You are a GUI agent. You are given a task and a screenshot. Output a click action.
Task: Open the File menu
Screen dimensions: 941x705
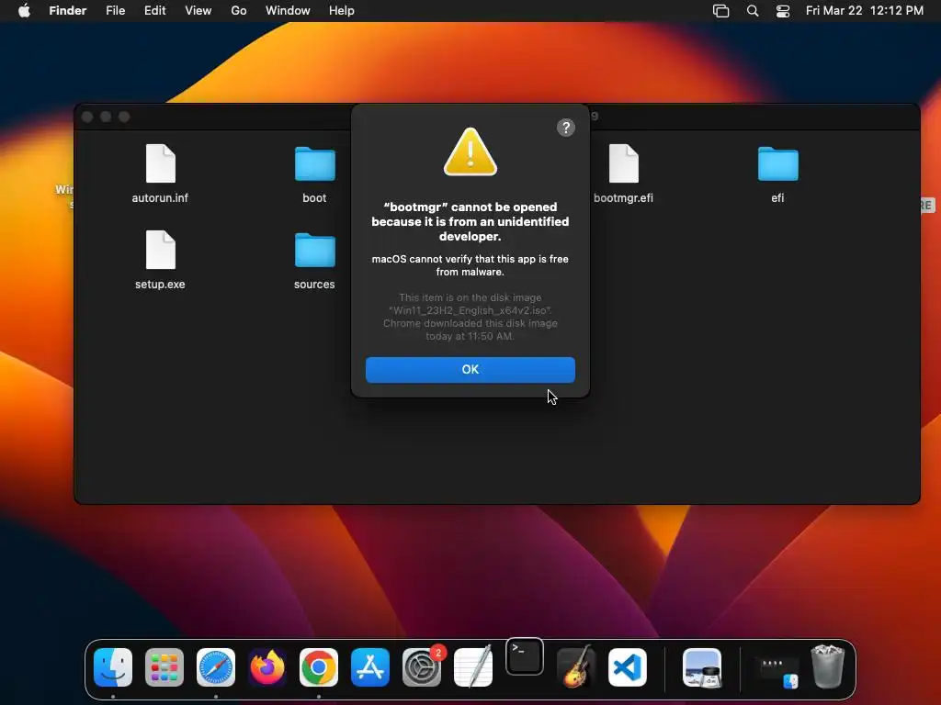pyautogui.click(x=115, y=11)
